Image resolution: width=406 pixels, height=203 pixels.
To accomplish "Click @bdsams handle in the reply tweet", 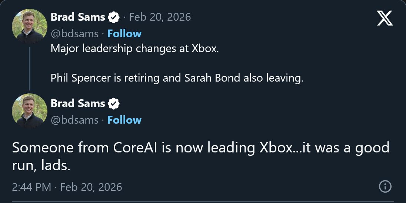I will 74,120.
